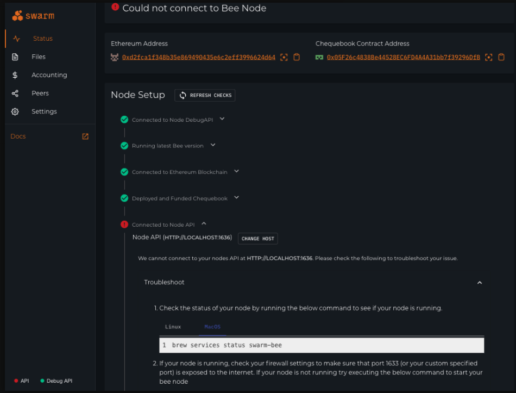Click the Accounting dollar icon
Viewport: 516px width, 393px height.
[x=15, y=75]
